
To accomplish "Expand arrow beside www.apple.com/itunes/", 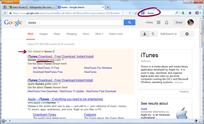I will click(x=58, y=103).
